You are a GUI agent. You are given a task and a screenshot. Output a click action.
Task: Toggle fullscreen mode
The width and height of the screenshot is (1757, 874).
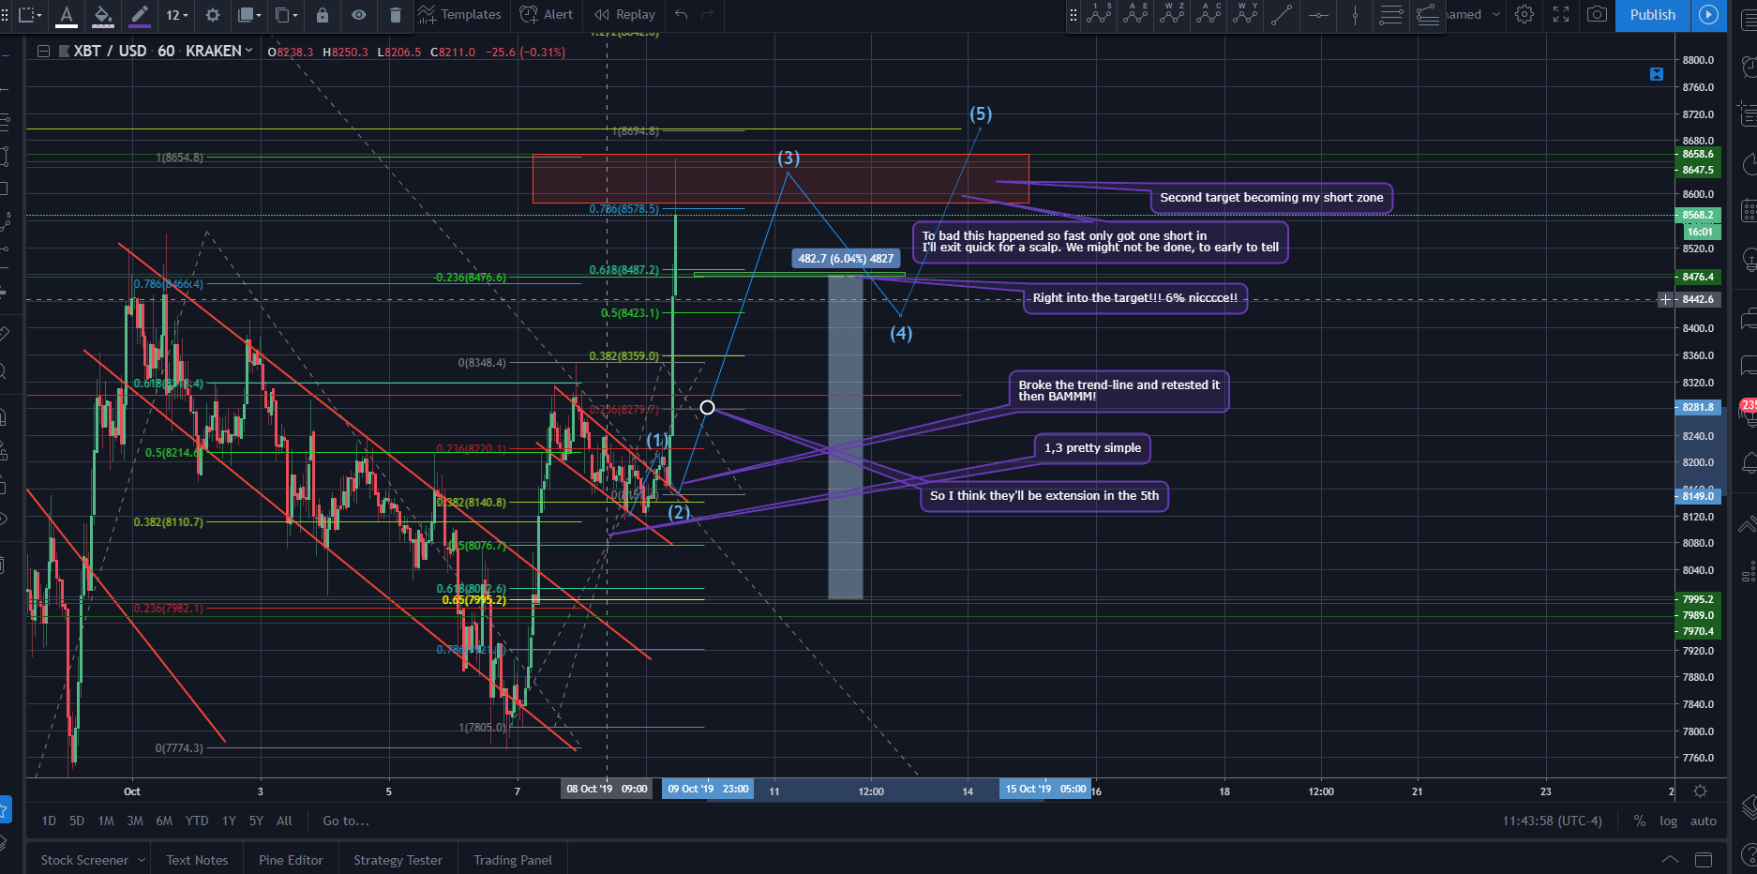click(x=1561, y=15)
